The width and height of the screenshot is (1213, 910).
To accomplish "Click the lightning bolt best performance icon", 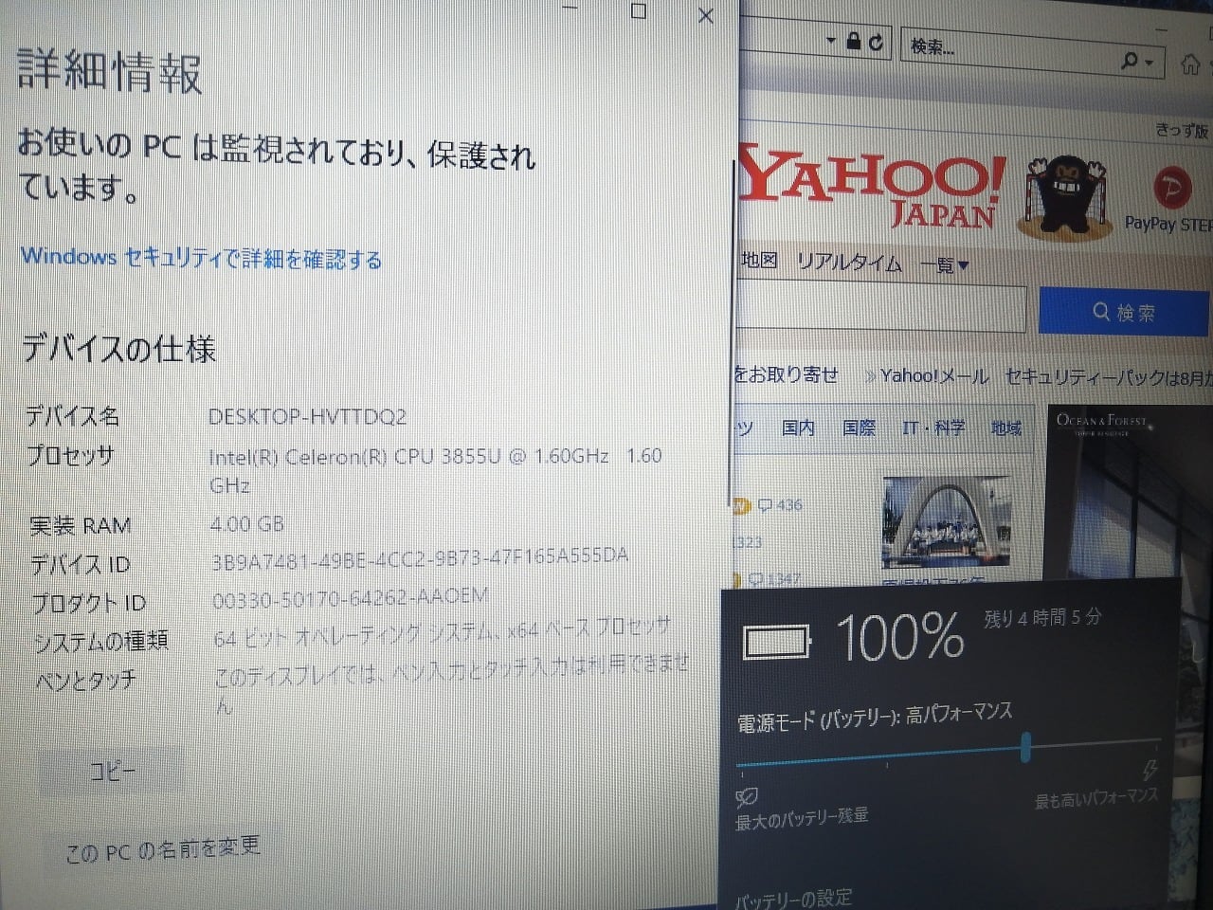I will (x=1150, y=770).
